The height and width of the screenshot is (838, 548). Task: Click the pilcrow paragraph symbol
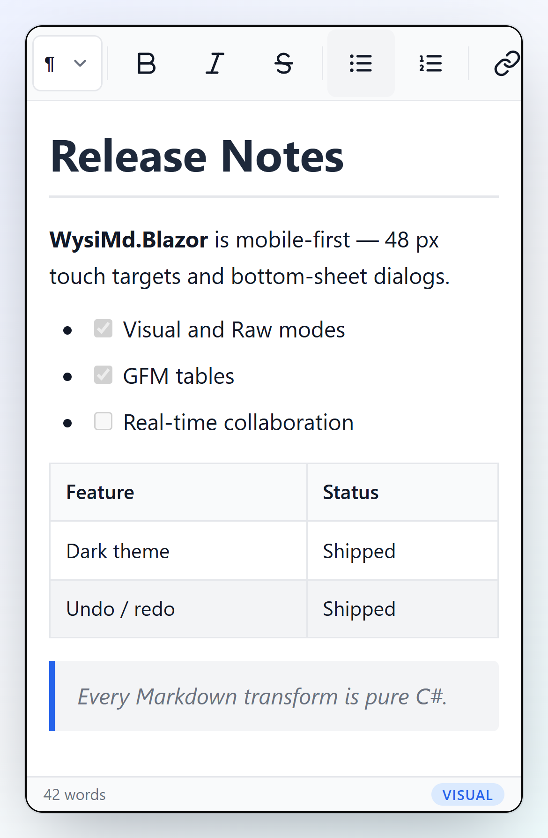point(50,64)
